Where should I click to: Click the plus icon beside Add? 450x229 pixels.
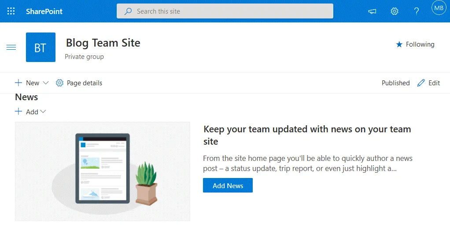(18, 112)
